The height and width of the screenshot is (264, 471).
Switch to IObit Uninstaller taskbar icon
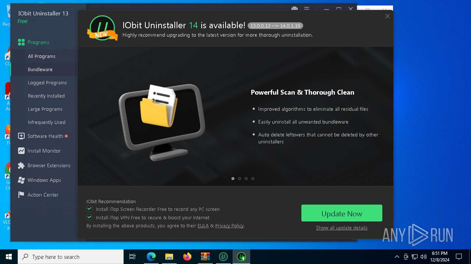(223, 257)
